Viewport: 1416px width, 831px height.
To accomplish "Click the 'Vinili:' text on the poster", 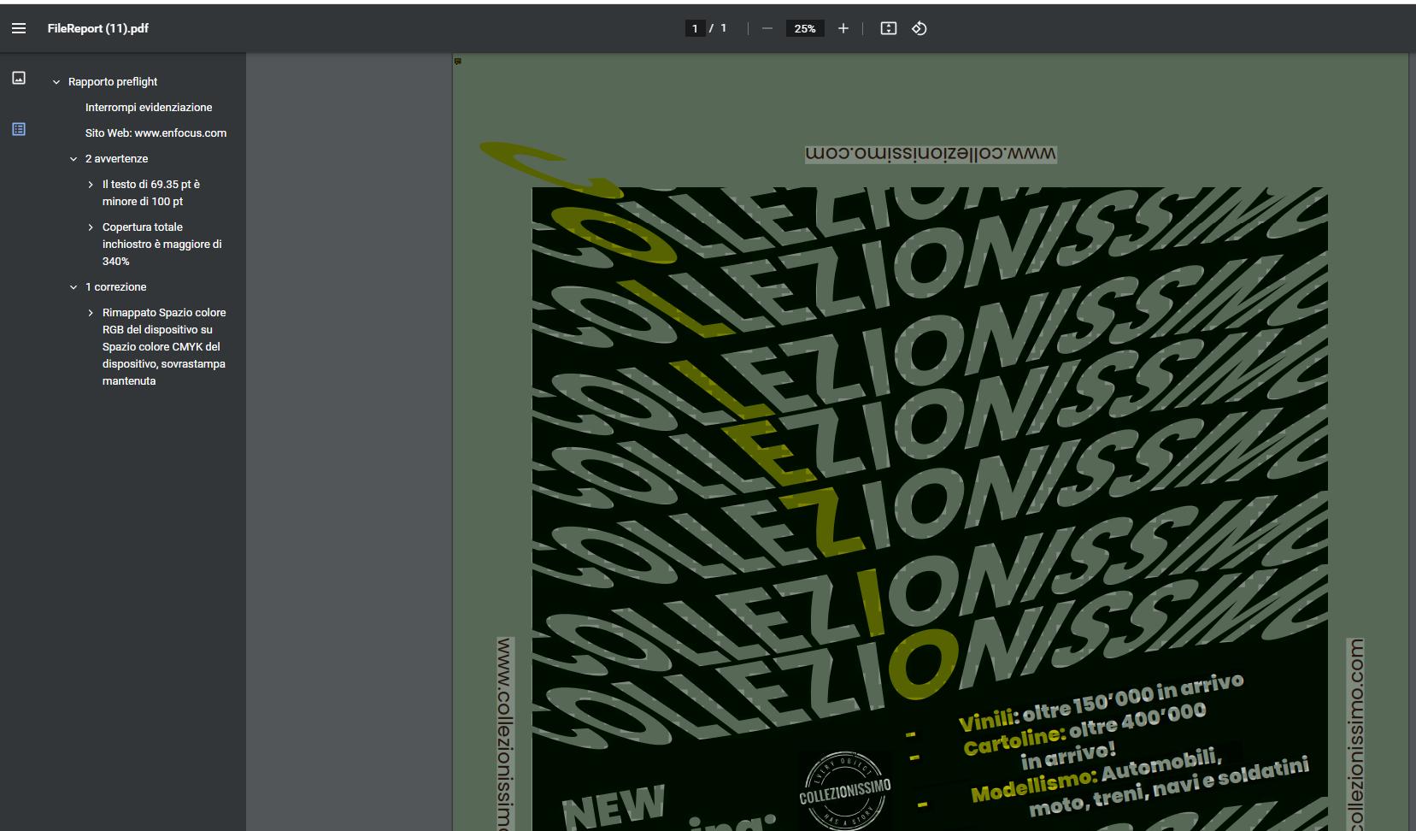I will 988,719.
